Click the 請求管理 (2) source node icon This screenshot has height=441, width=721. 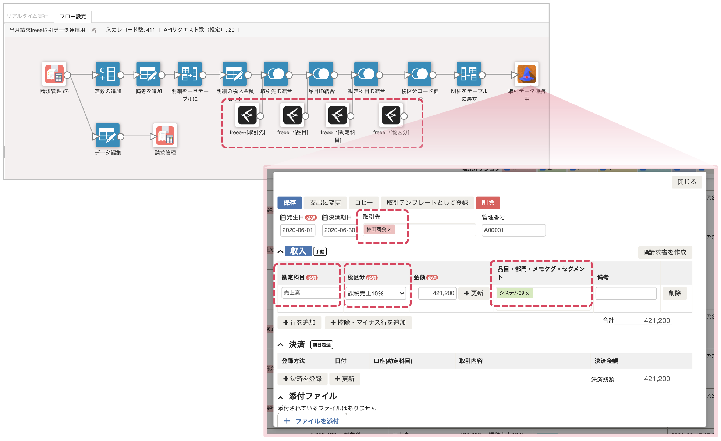(54, 74)
